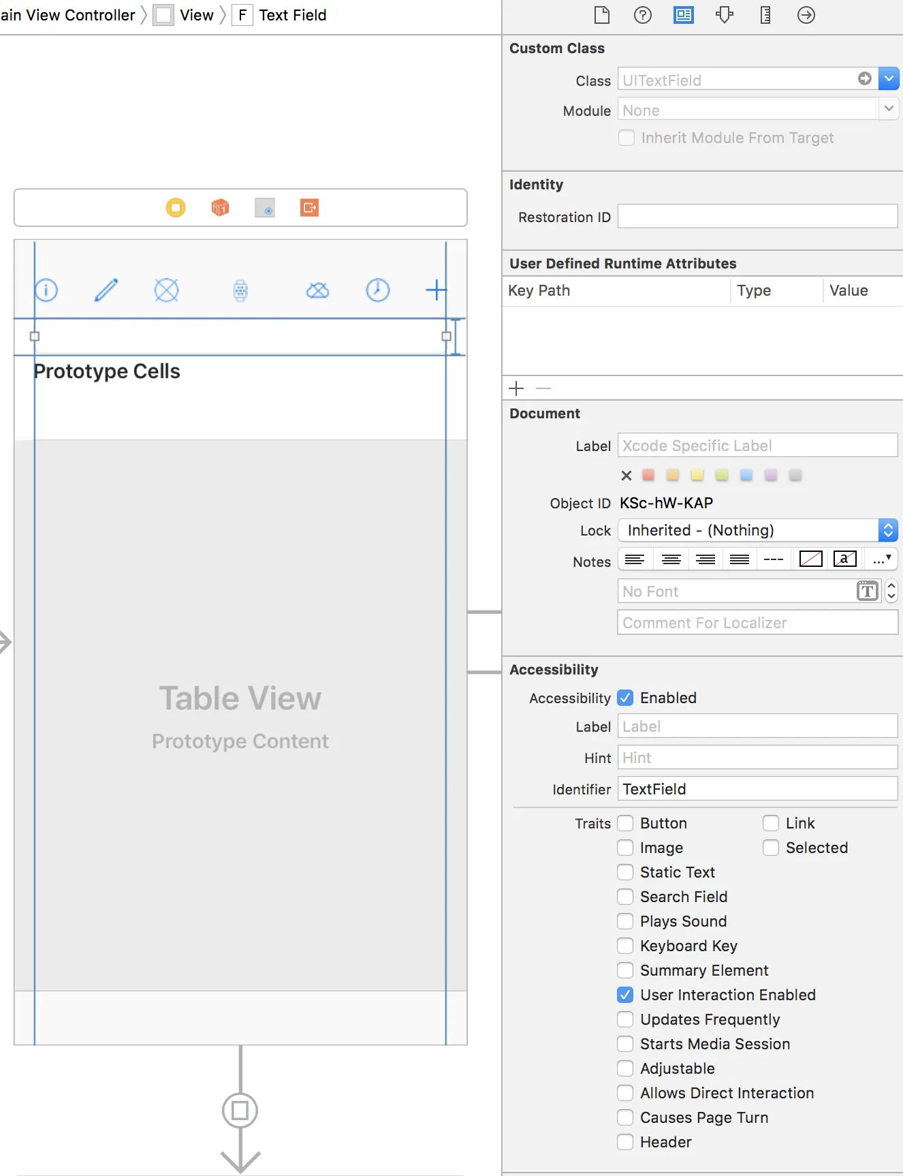This screenshot has height=1176, width=903.
Task: Open the Class dropdown list
Action: click(889, 78)
